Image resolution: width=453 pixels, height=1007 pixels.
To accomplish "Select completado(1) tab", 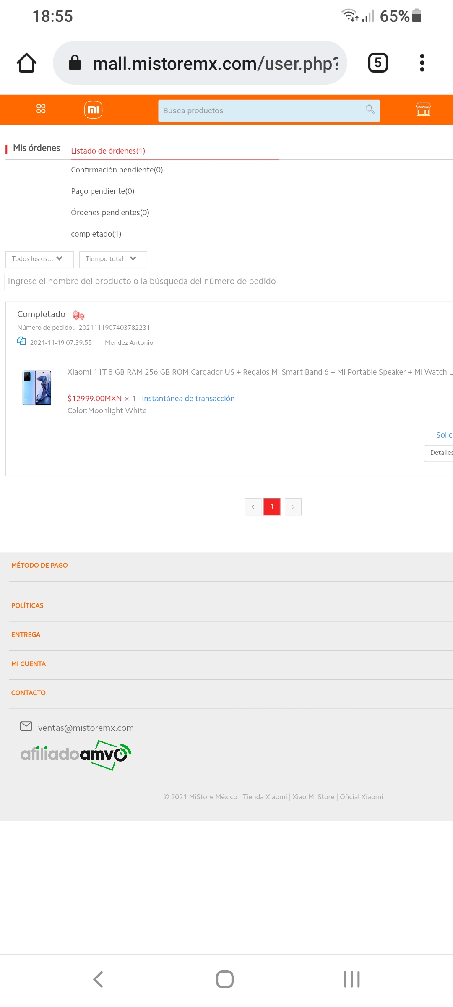I will click(96, 234).
